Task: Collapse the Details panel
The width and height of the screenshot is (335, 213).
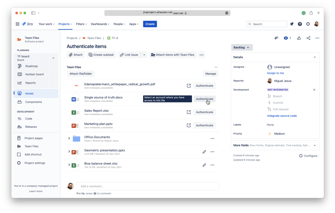Action: click(315, 57)
